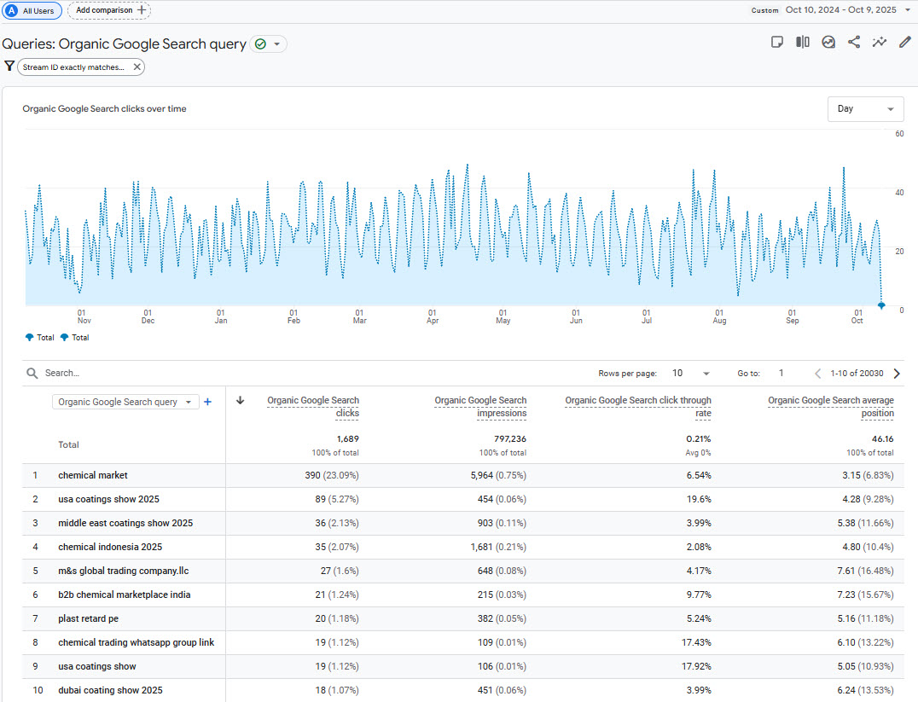
Task: Open the Save report icon
Action: 776,41
